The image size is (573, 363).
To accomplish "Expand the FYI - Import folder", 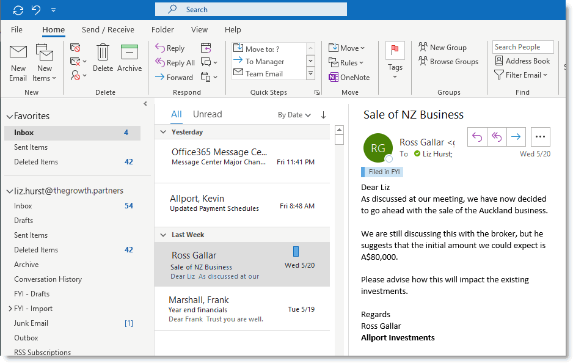I will 10,309.
